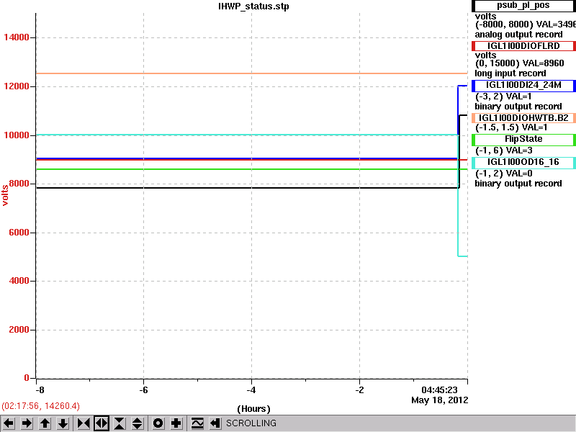Click the SCROLLING status label

[x=251, y=423]
